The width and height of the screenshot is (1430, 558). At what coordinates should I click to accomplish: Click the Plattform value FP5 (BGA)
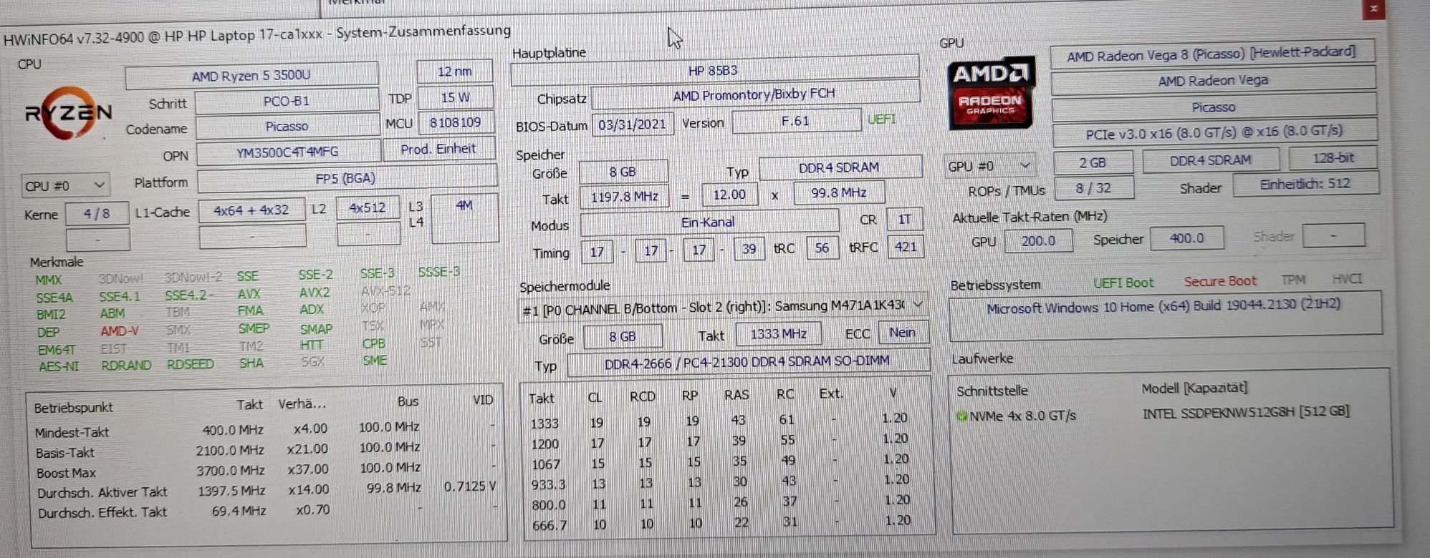click(x=346, y=178)
